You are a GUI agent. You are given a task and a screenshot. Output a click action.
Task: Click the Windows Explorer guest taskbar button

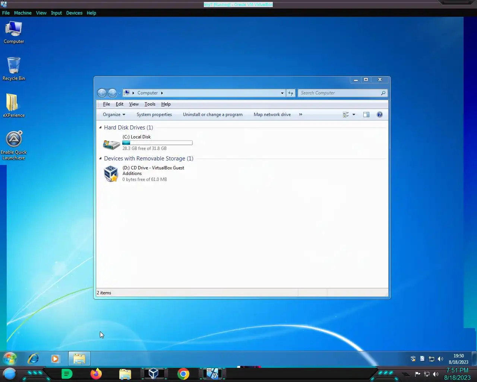[x=79, y=359]
